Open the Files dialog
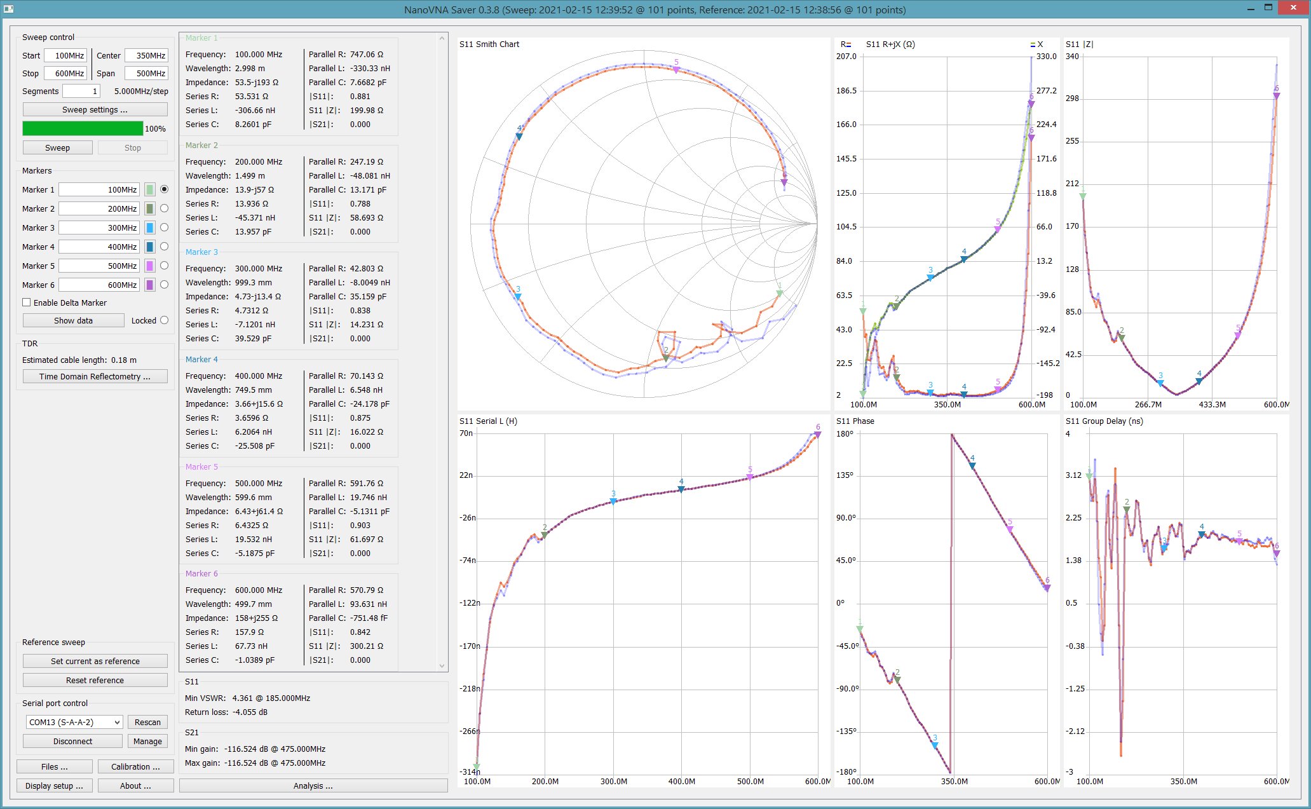 55,766
